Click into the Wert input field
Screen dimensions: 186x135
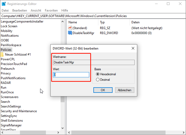tap(71, 75)
